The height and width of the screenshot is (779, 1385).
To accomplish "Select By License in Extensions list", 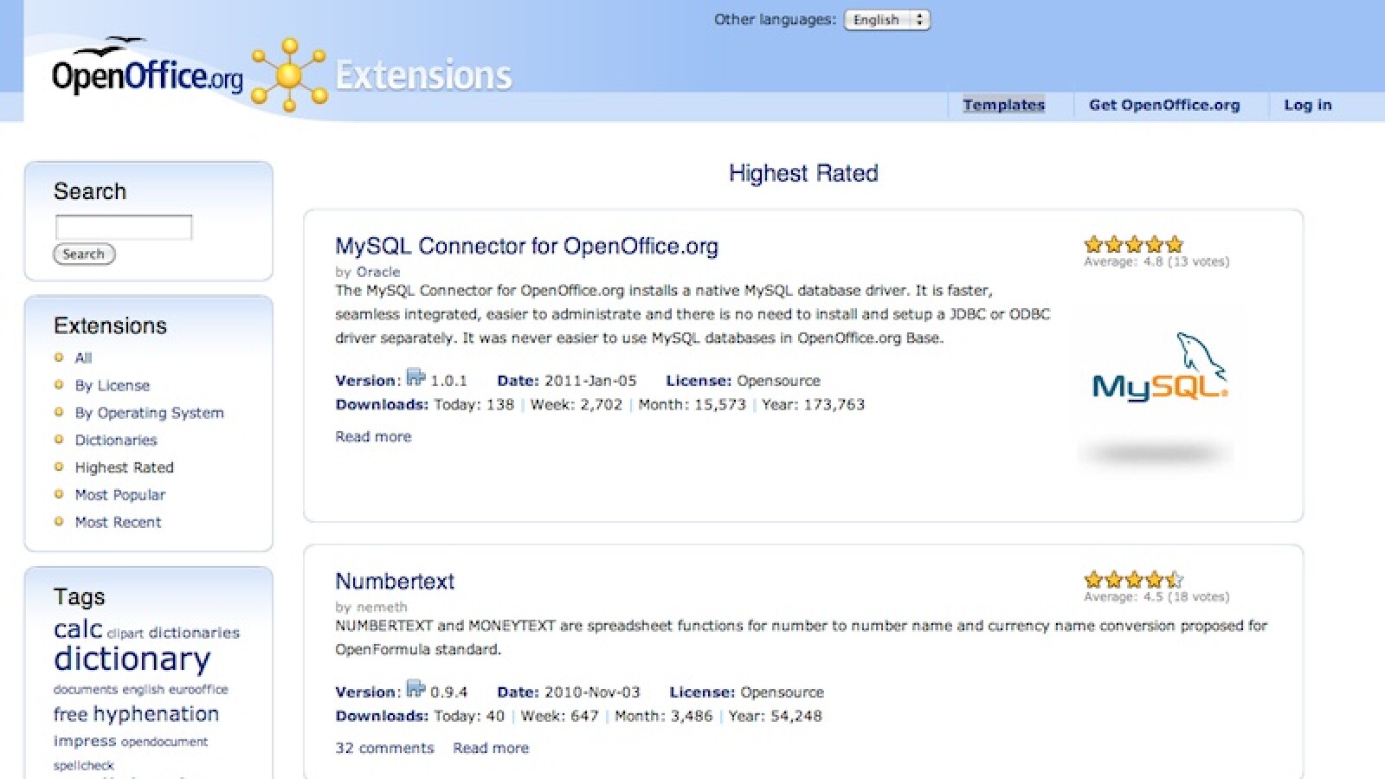I will click(112, 385).
